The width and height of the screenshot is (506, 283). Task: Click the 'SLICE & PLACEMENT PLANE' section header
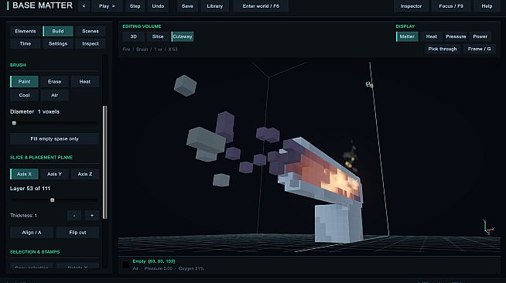(41, 157)
